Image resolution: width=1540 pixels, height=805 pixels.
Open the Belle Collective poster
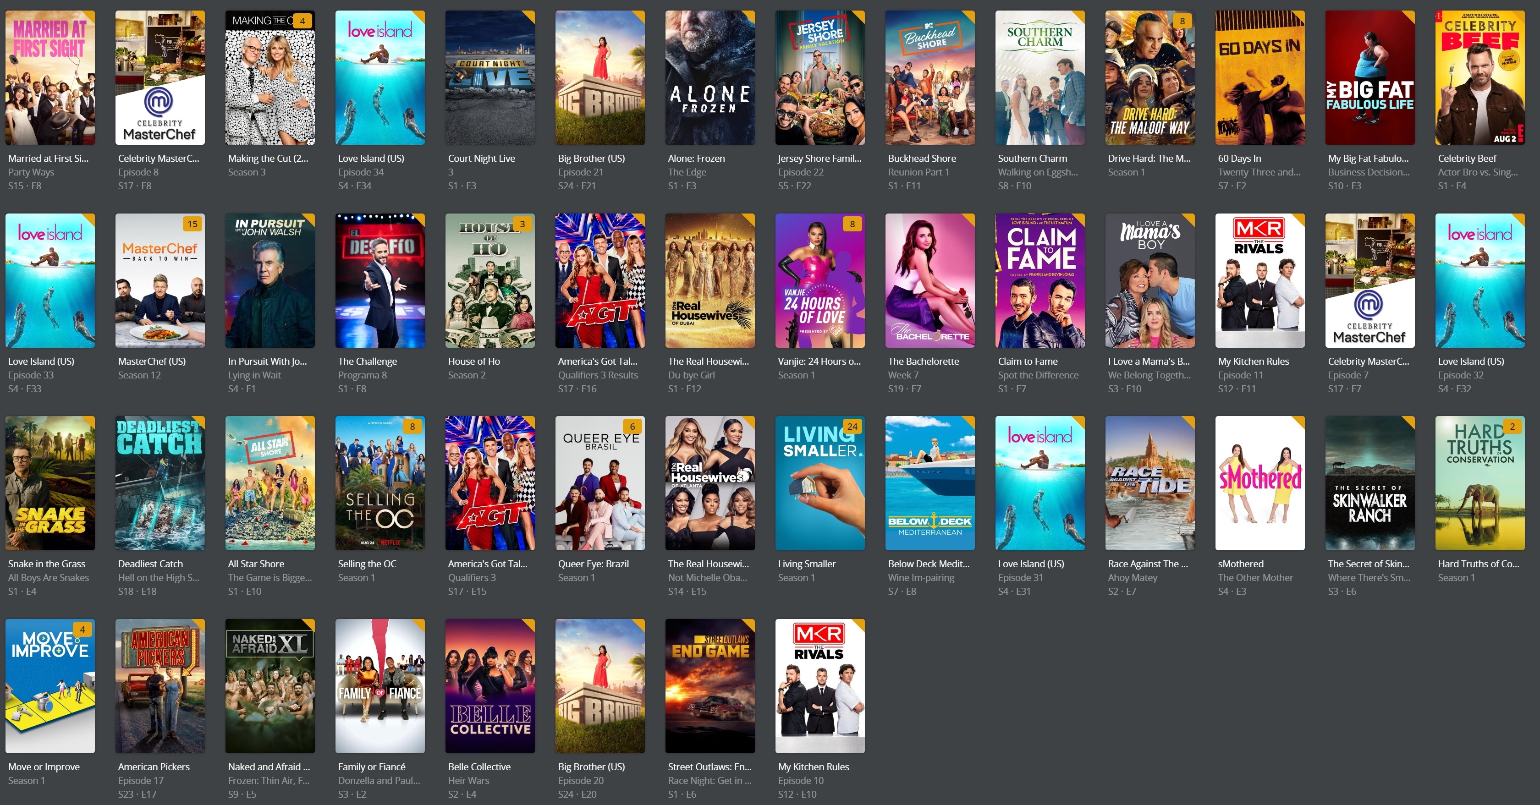coord(489,685)
